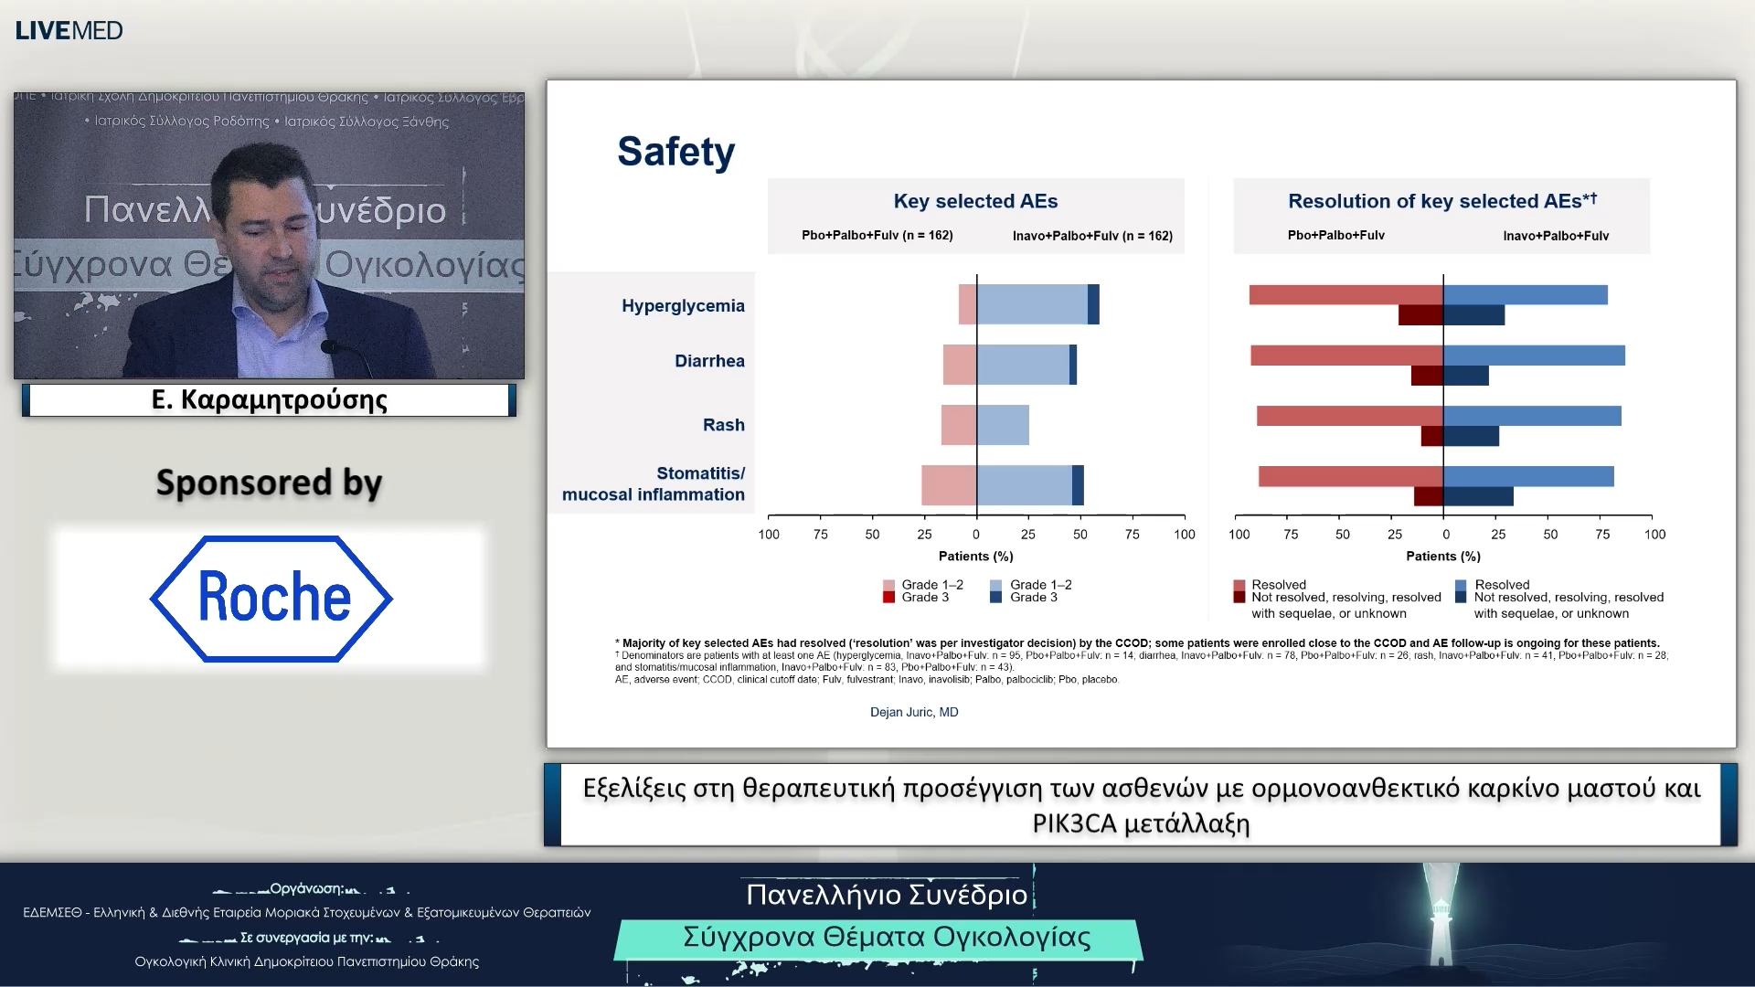Click the dark blue Grade 3 legend swatch
Image resolution: width=1755 pixels, height=987 pixels.
coord(995,598)
